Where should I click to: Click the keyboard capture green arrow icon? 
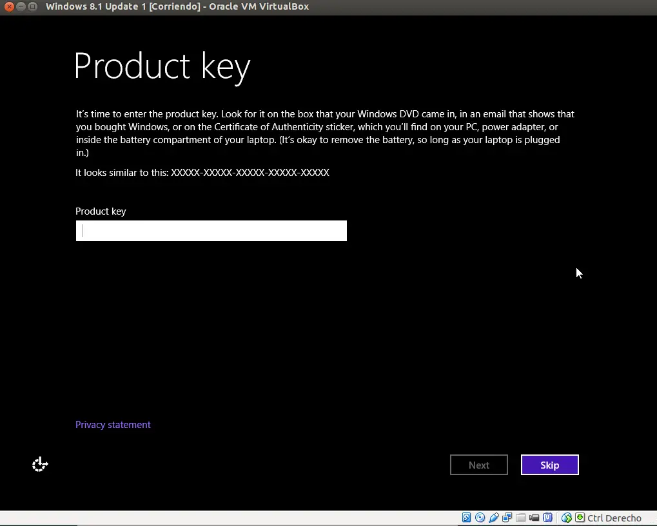tap(580, 518)
